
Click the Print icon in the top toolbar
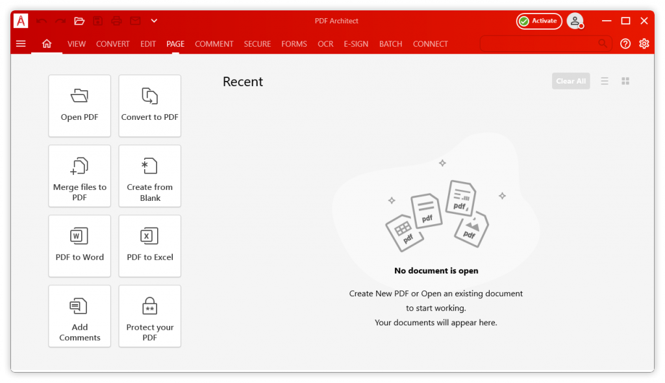[117, 20]
